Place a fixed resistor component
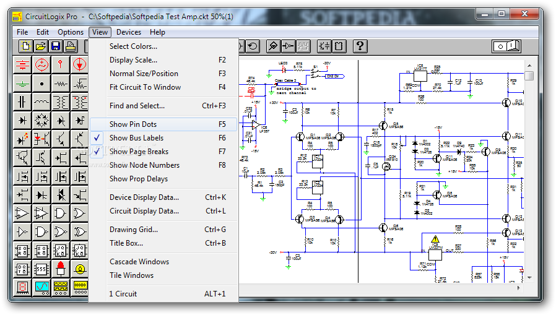Screen dimensions: 556x315 click(x=61, y=84)
